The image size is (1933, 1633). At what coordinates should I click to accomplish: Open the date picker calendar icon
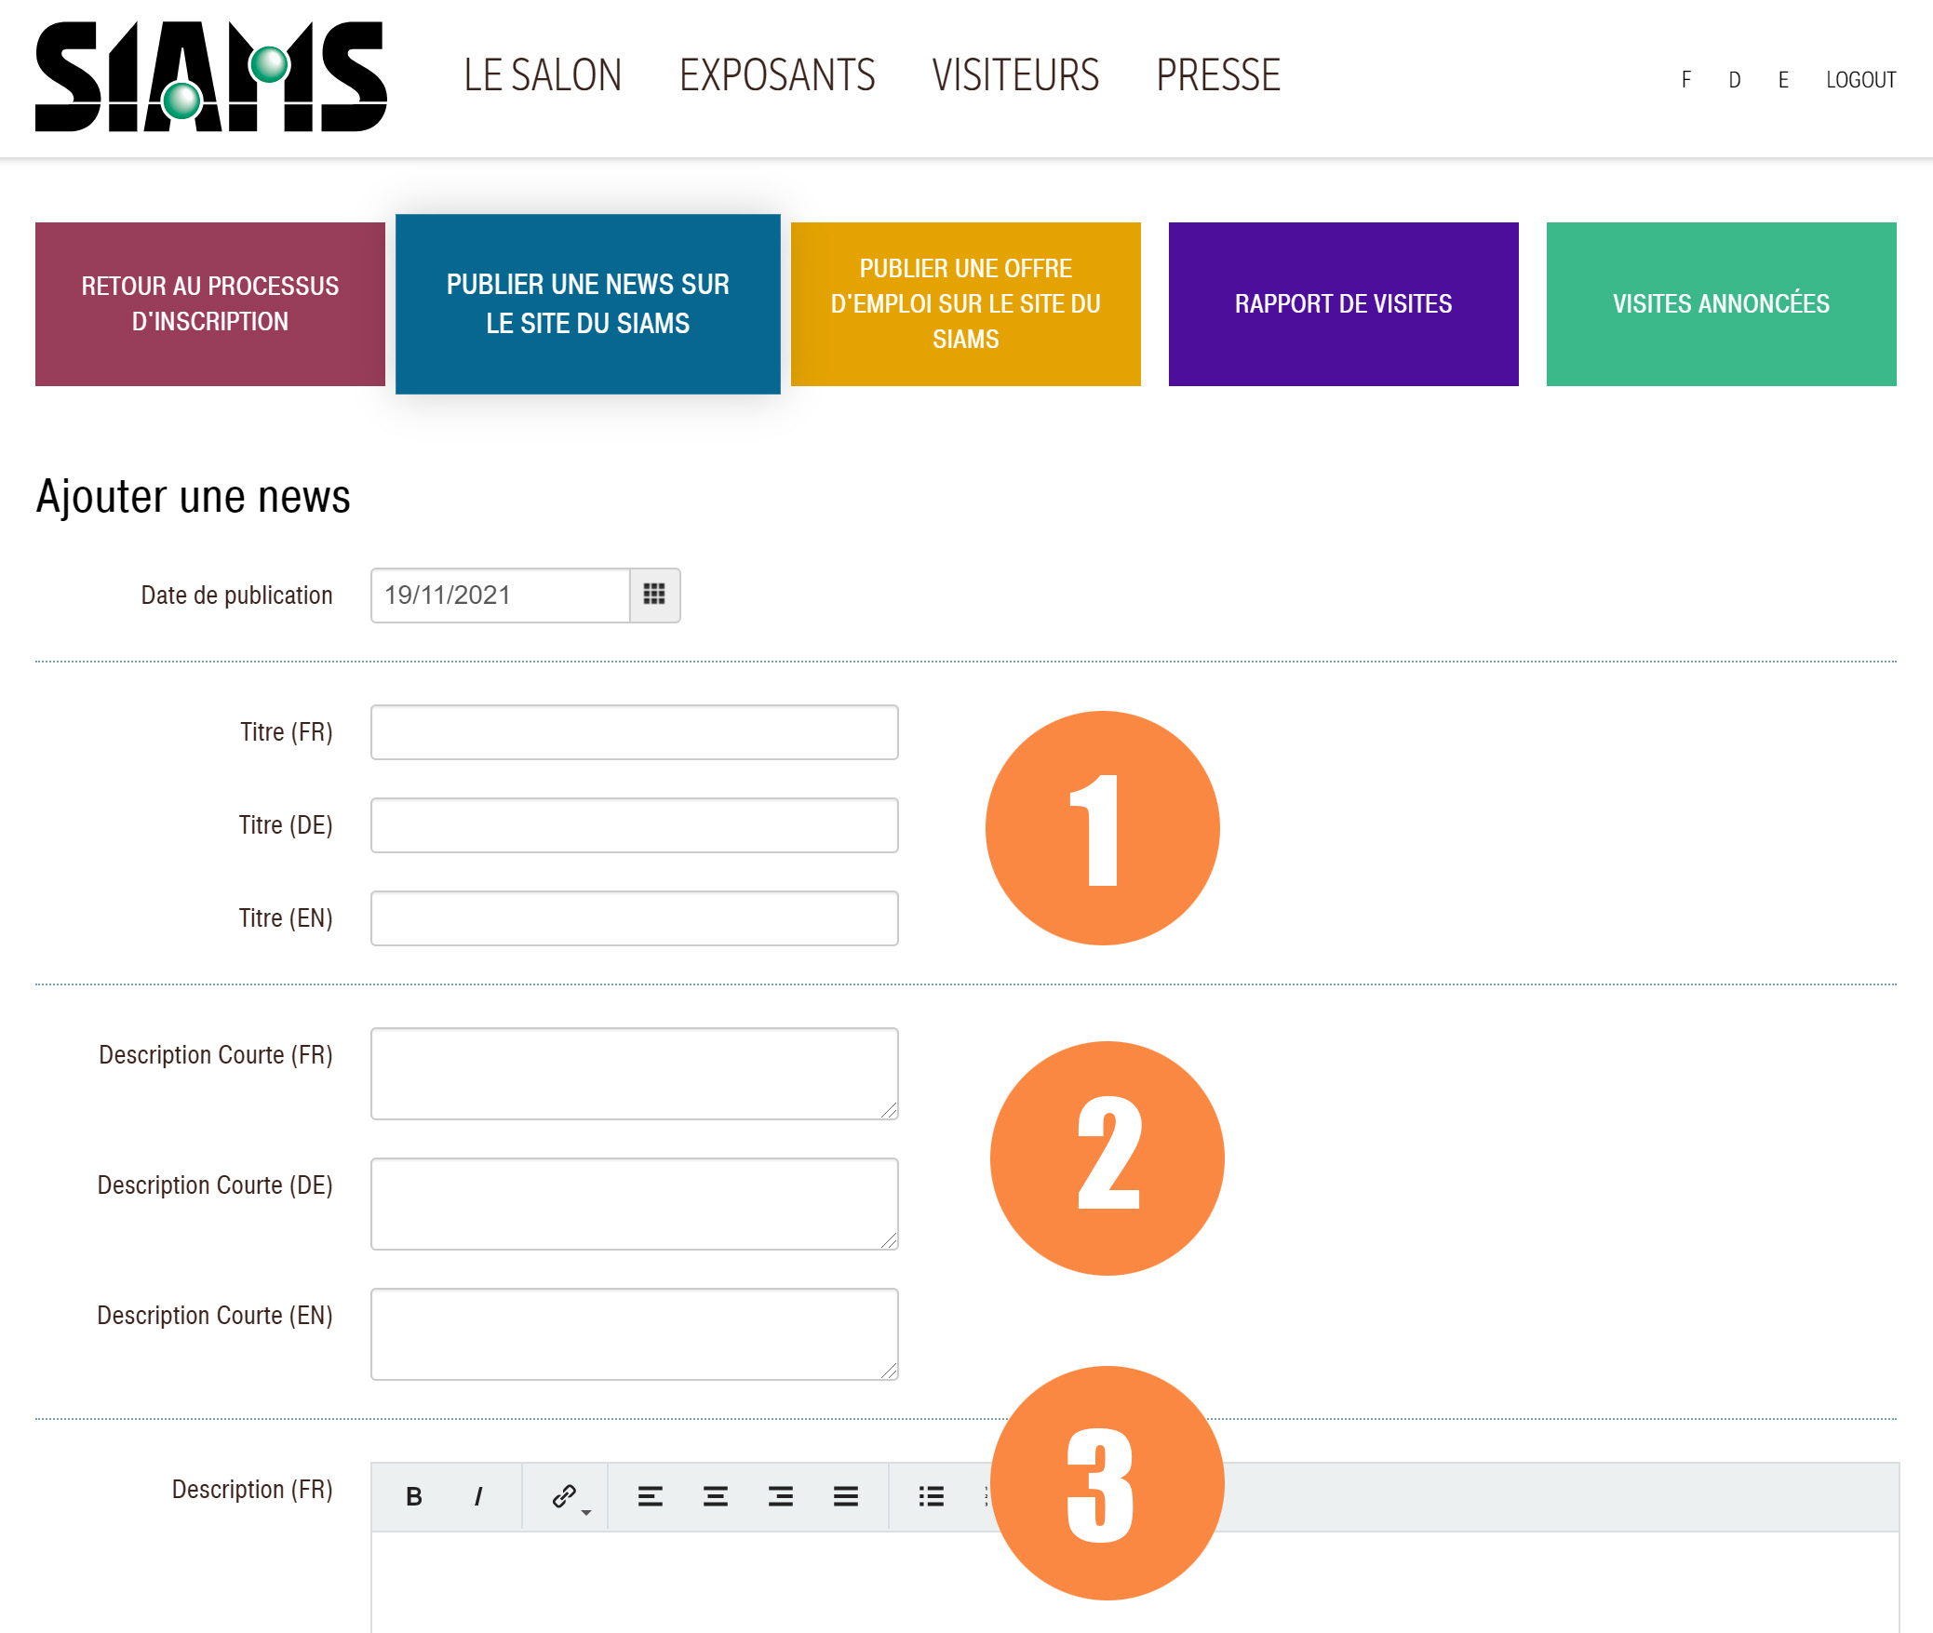point(654,595)
